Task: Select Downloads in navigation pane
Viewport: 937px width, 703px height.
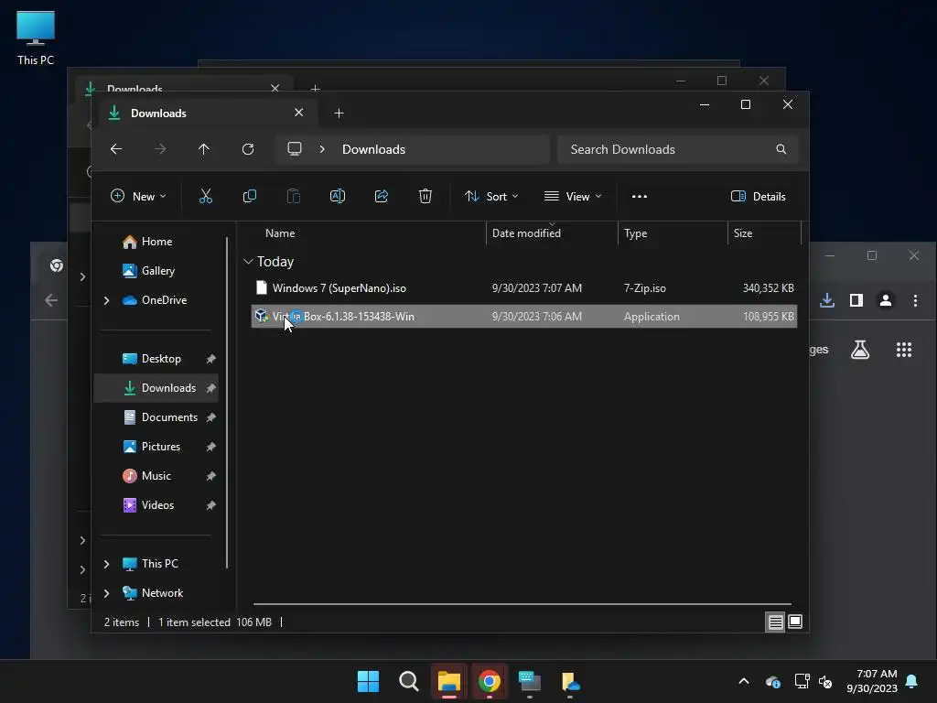Action: pos(156,388)
